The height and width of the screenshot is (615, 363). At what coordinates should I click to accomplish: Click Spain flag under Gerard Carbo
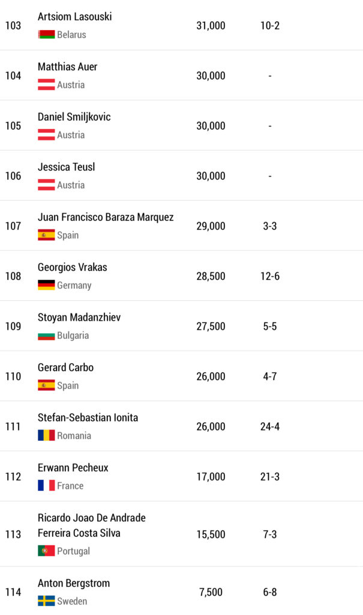[46, 386]
